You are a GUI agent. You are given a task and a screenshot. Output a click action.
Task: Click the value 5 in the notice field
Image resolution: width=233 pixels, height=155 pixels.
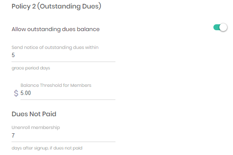point(13,55)
